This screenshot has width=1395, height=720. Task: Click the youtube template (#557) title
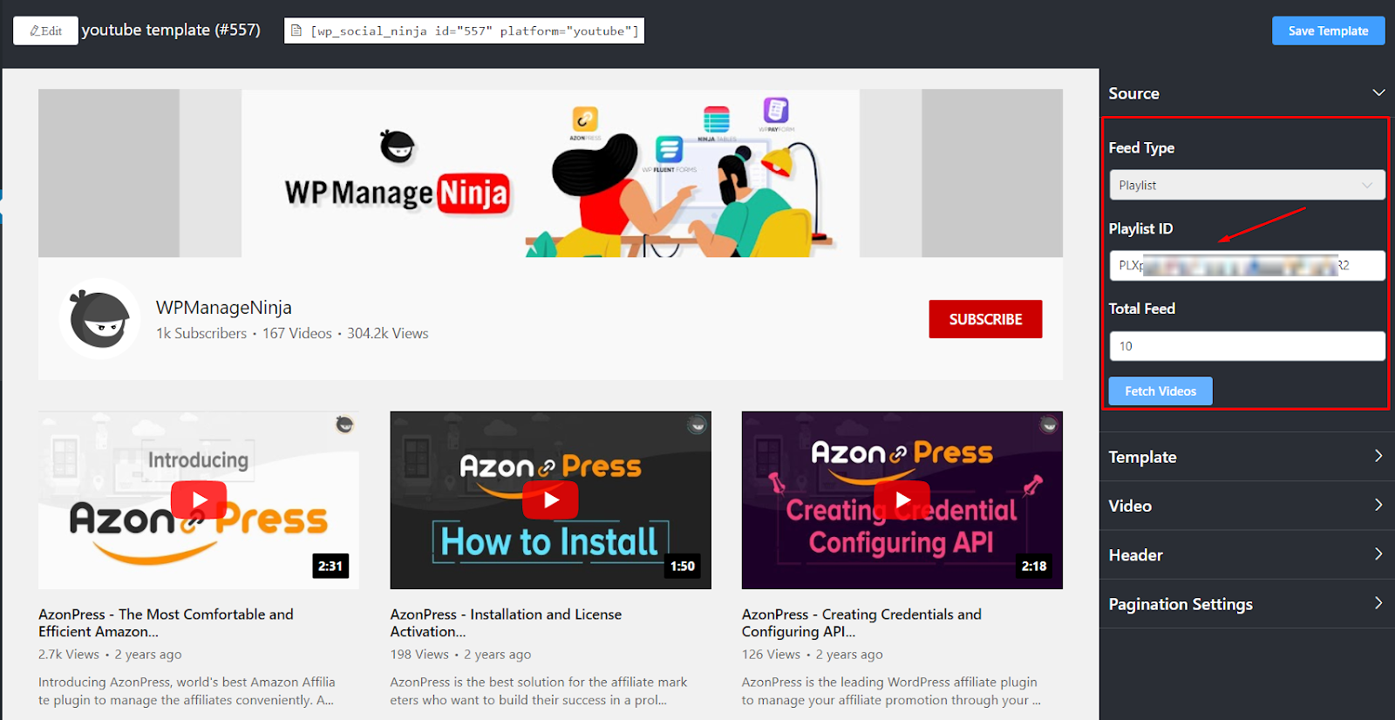(171, 30)
